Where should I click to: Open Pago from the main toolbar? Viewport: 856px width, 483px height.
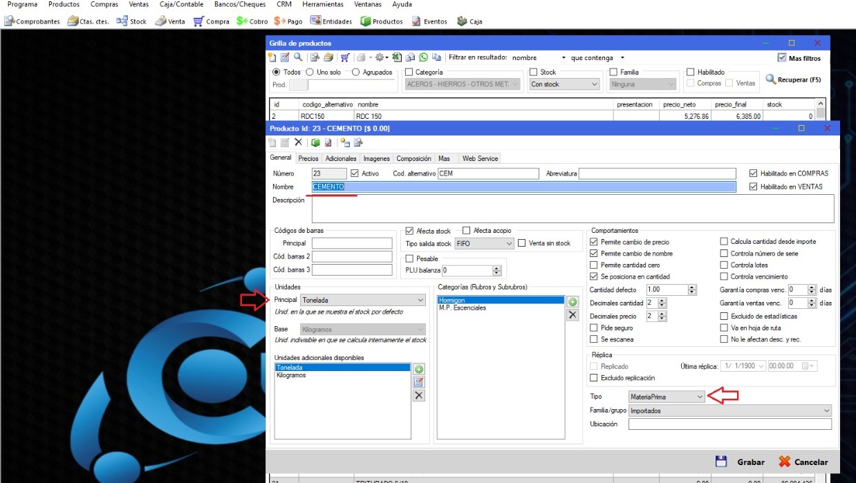point(288,21)
